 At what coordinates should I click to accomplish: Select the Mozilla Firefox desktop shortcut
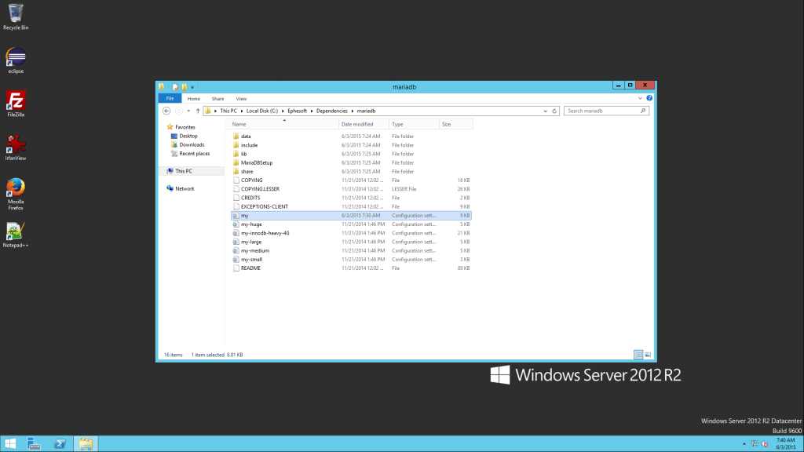point(16,195)
